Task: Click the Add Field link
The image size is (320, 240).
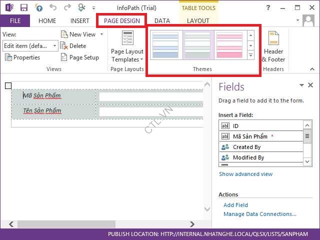Action: tap(235, 205)
